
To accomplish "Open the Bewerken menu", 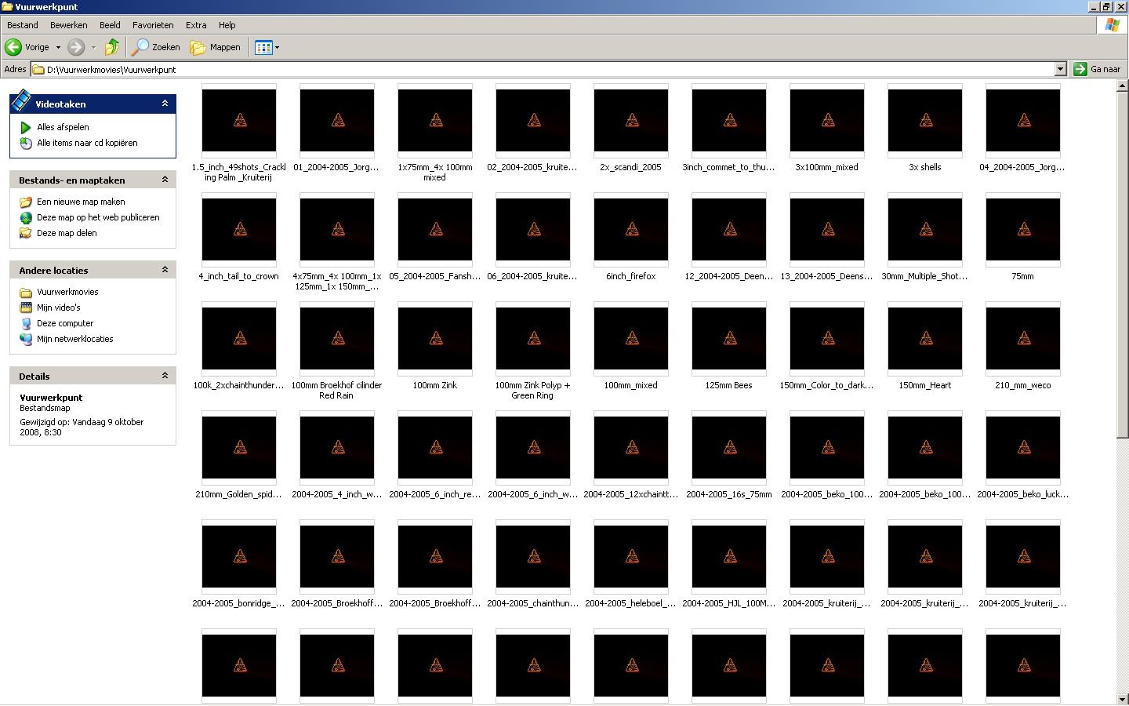I will 69,25.
